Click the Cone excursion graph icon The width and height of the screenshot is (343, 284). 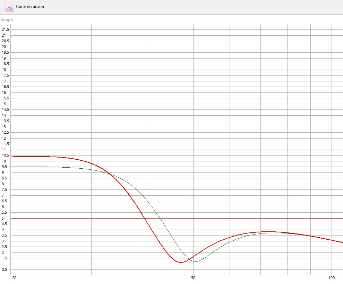10,7
